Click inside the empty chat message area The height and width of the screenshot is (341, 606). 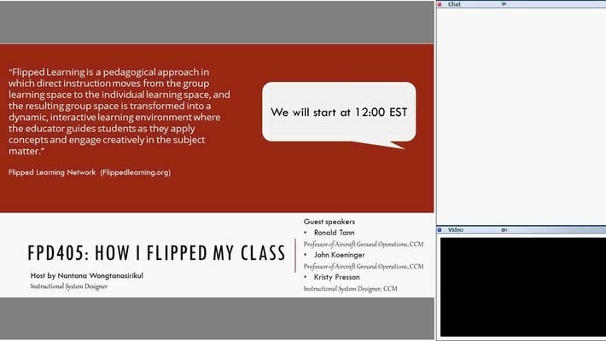(x=522, y=116)
